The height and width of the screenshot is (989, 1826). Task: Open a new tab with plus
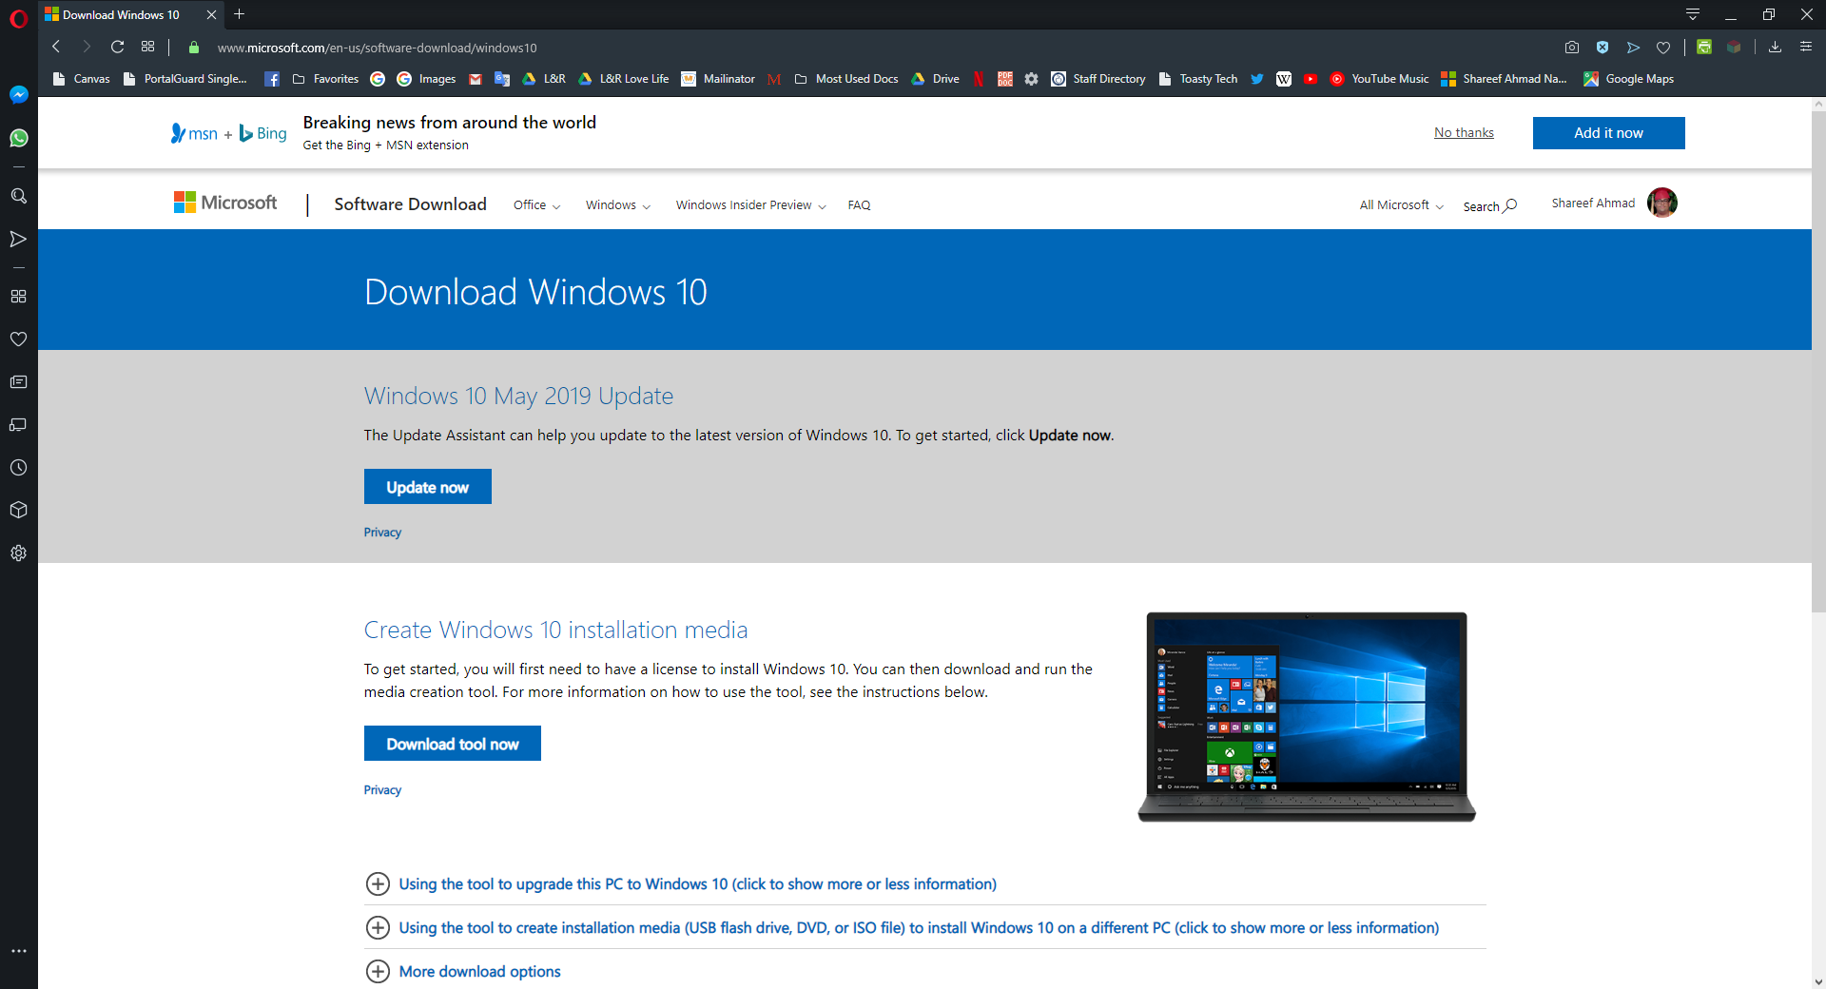[240, 14]
